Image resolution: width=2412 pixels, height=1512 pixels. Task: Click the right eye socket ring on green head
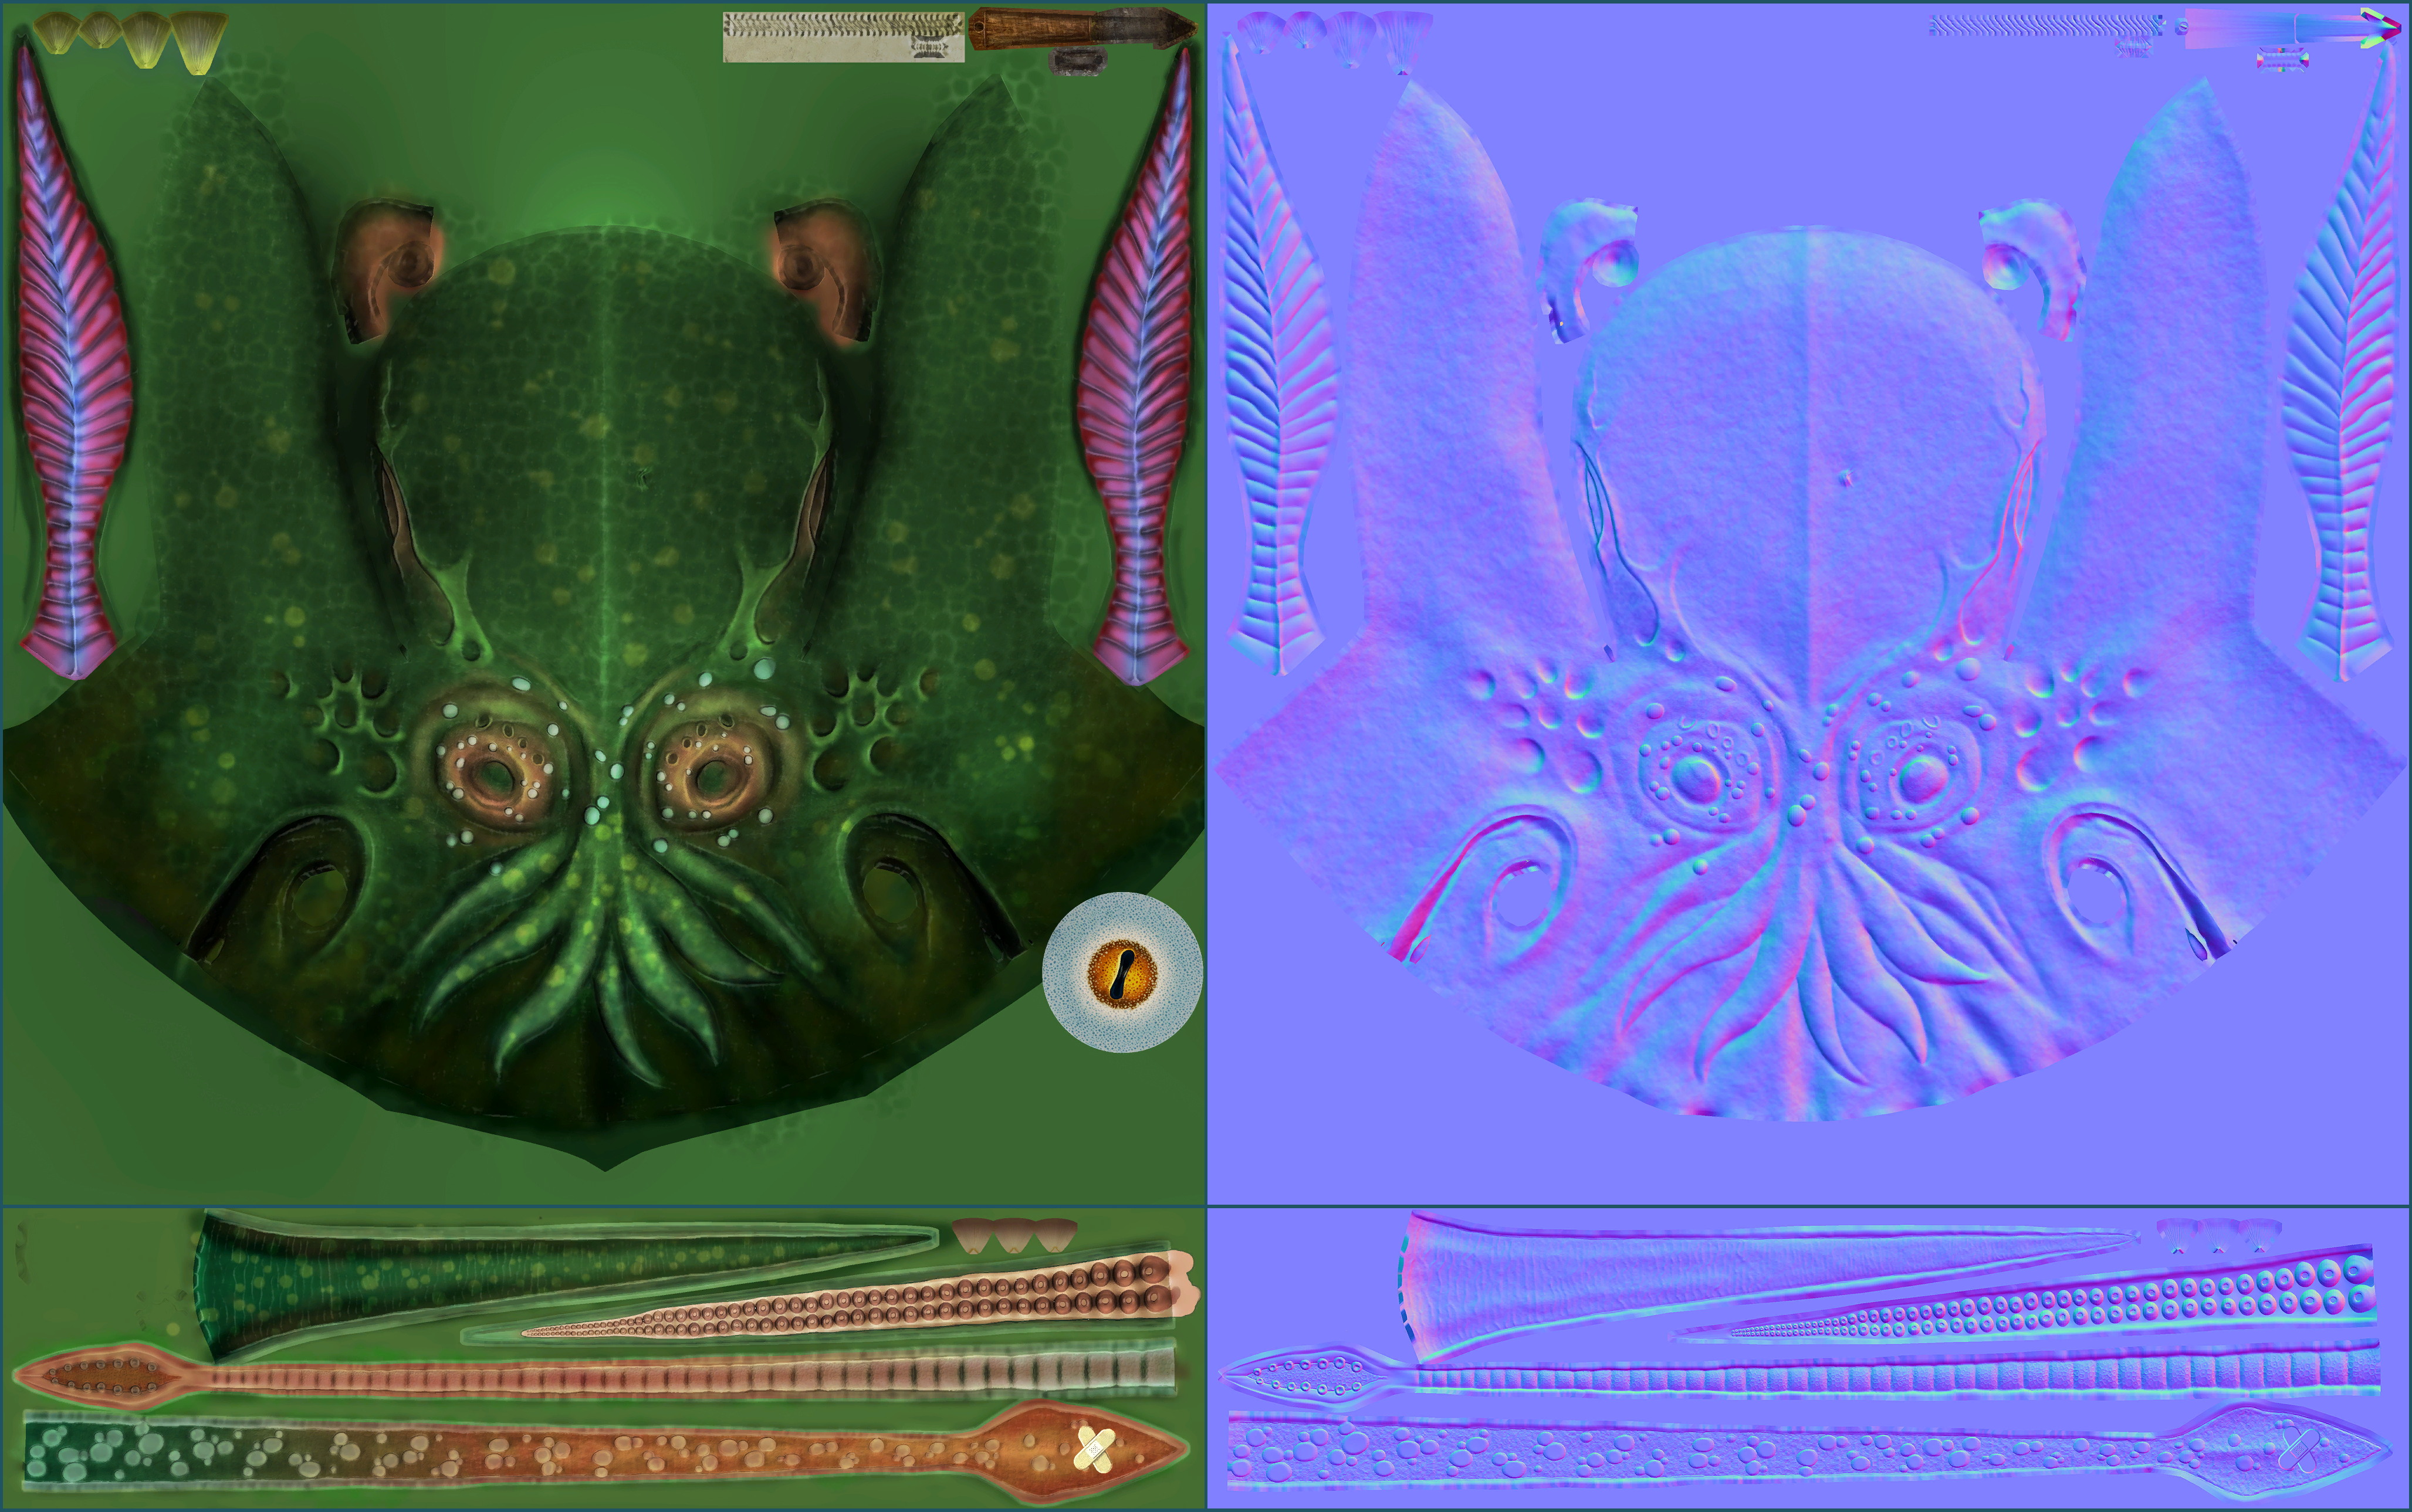(712, 772)
